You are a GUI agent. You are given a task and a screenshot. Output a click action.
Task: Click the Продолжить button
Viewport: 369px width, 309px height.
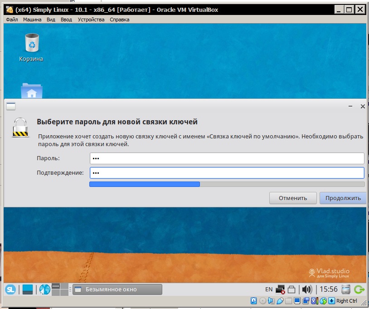343,198
